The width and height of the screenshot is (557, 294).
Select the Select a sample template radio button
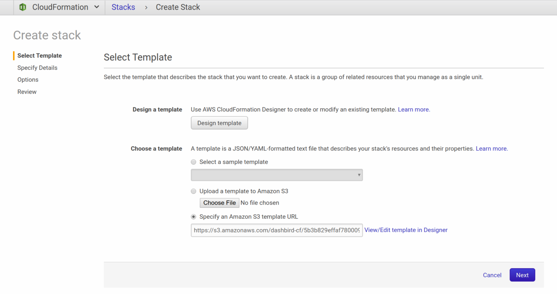pyautogui.click(x=193, y=162)
